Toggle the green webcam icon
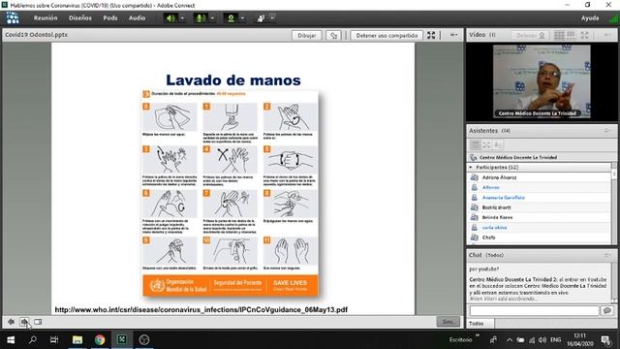The image size is (620, 349). 231,18
